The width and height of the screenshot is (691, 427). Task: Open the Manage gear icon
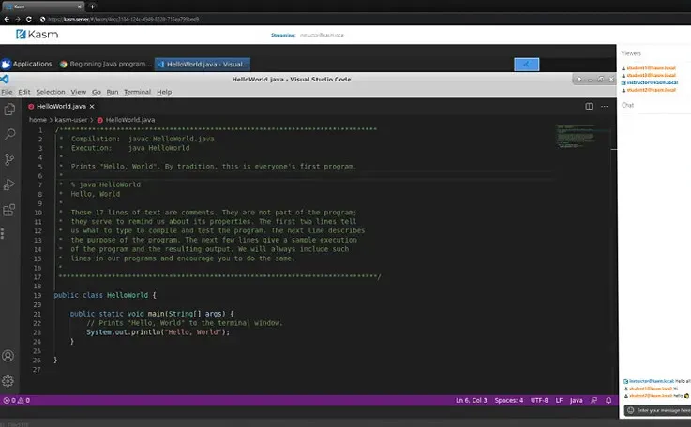pos(8,381)
